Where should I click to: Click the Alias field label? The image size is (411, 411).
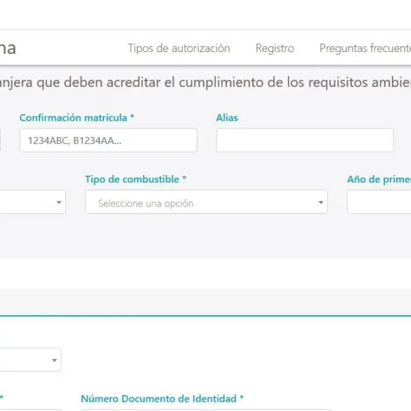tap(227, 118)
